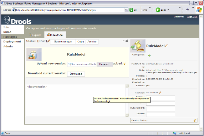
Task: Click the Internet Explorer title bar icon
Action: [2, 3]
